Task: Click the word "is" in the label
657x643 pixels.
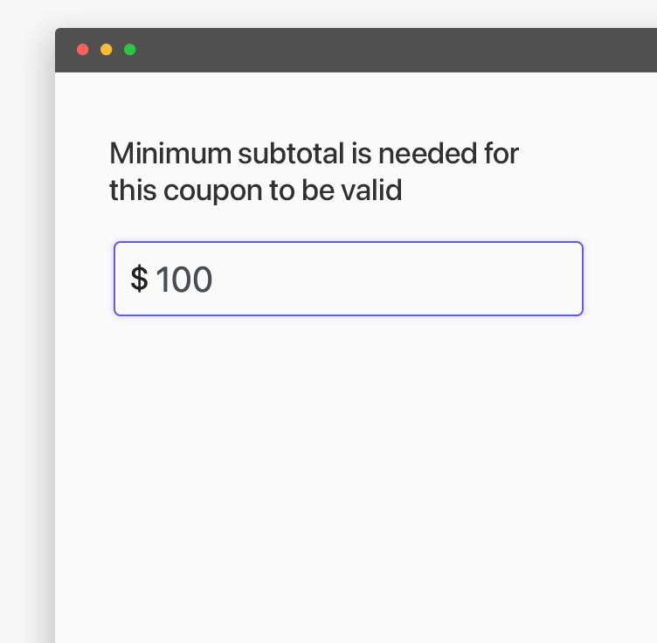Action: click(361, 154)
